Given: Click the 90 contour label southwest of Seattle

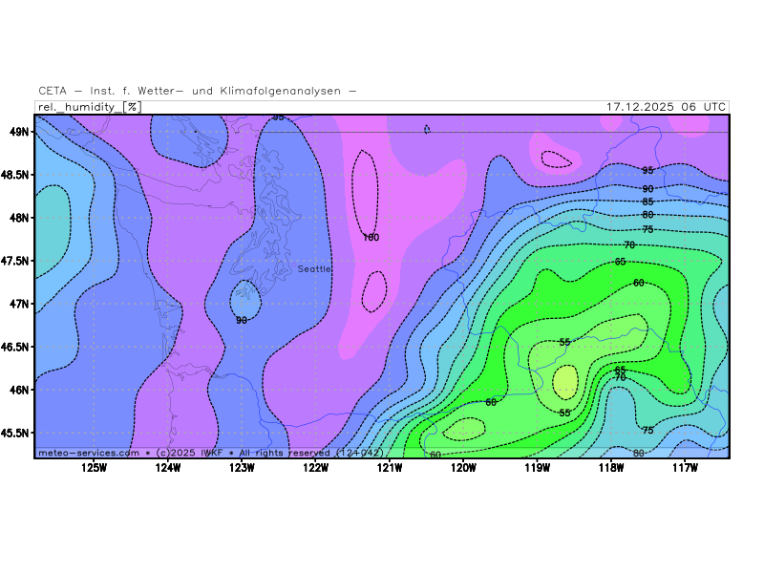Looking at the screenshot, I should click(242, 320).
